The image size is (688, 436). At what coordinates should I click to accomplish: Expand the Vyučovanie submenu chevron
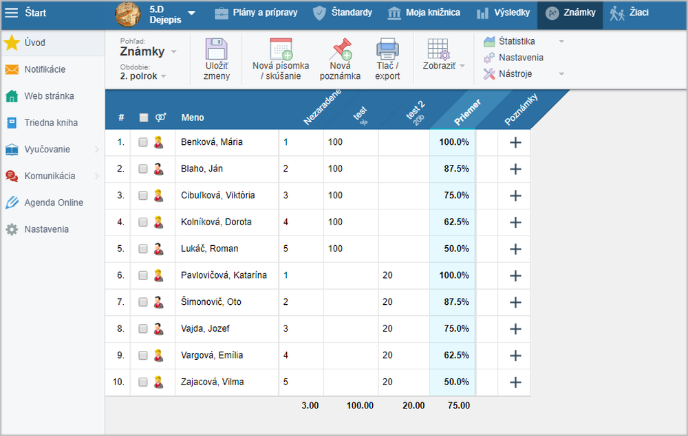tap(97, 149)
